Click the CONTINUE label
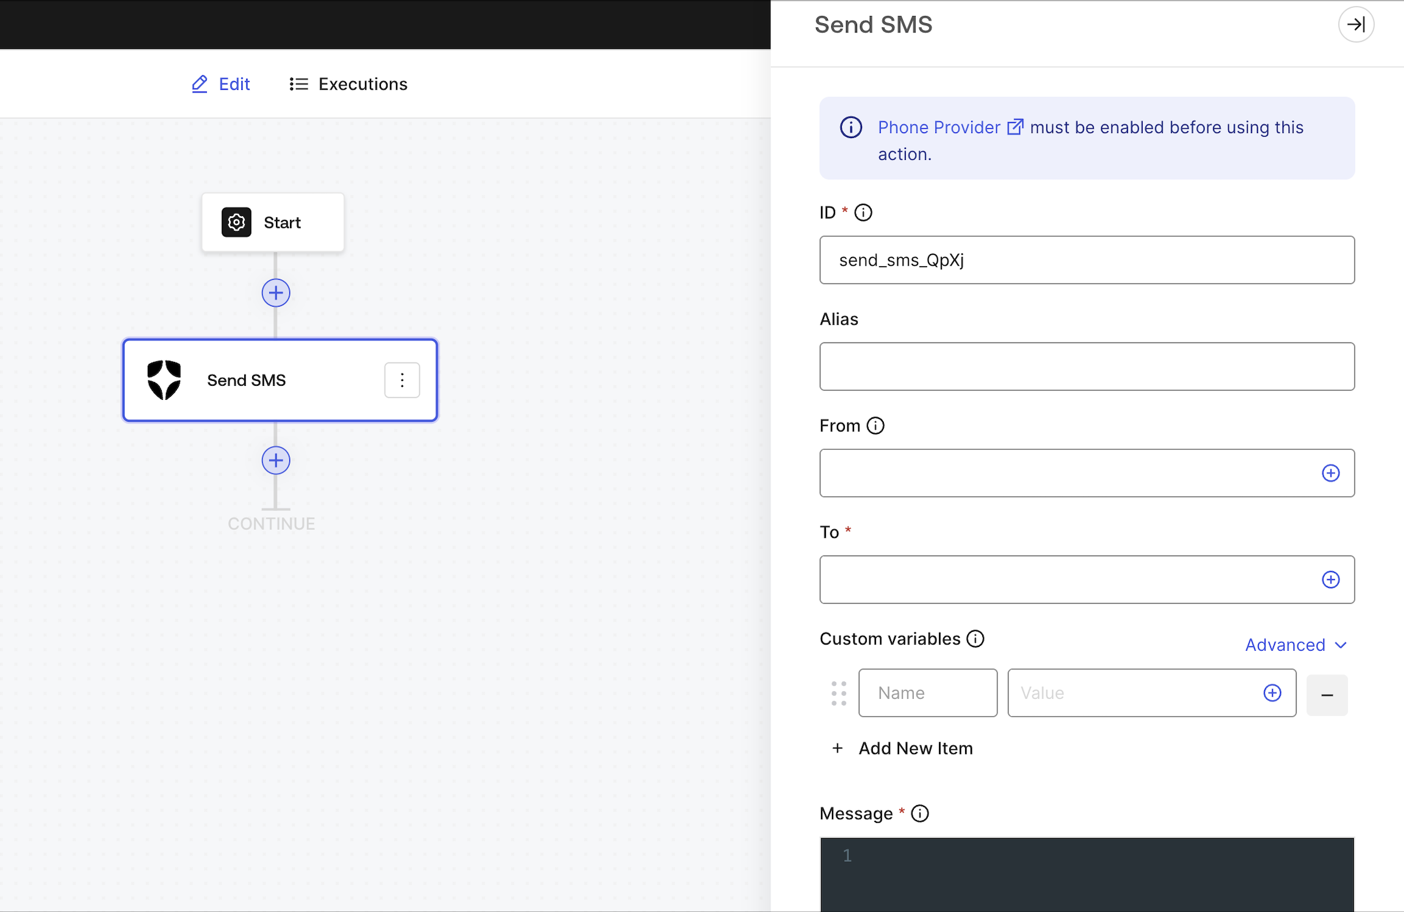1404x912 pixels. (271, 524)
